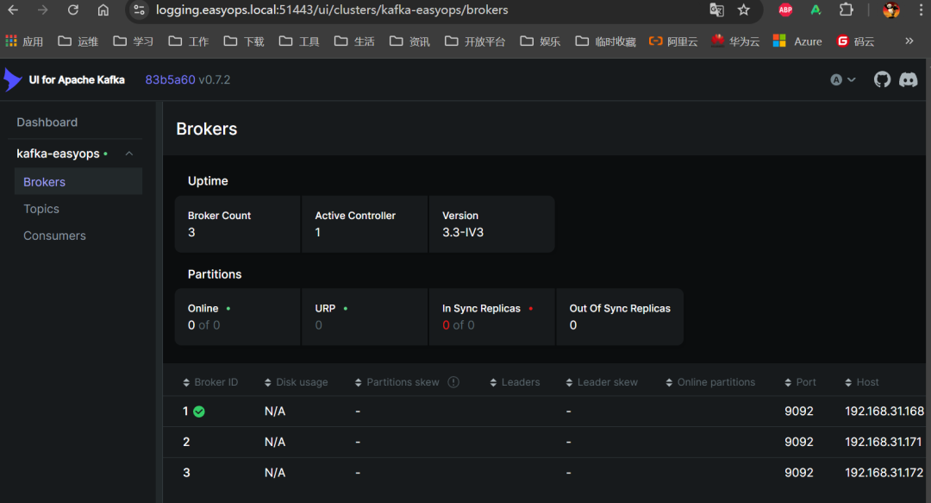The width and height of the screenshot is (931, 503).
Task: Sort table by Leader skew column
Action: 602,382
